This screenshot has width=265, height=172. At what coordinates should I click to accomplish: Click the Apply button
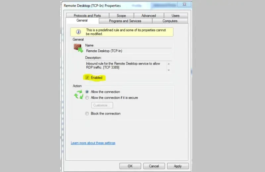(178, 166)
